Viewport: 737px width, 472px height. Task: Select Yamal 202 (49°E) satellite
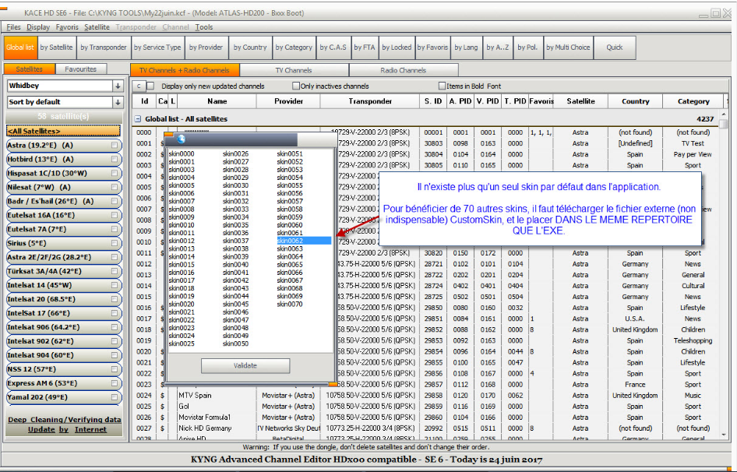tap(63, 397)
